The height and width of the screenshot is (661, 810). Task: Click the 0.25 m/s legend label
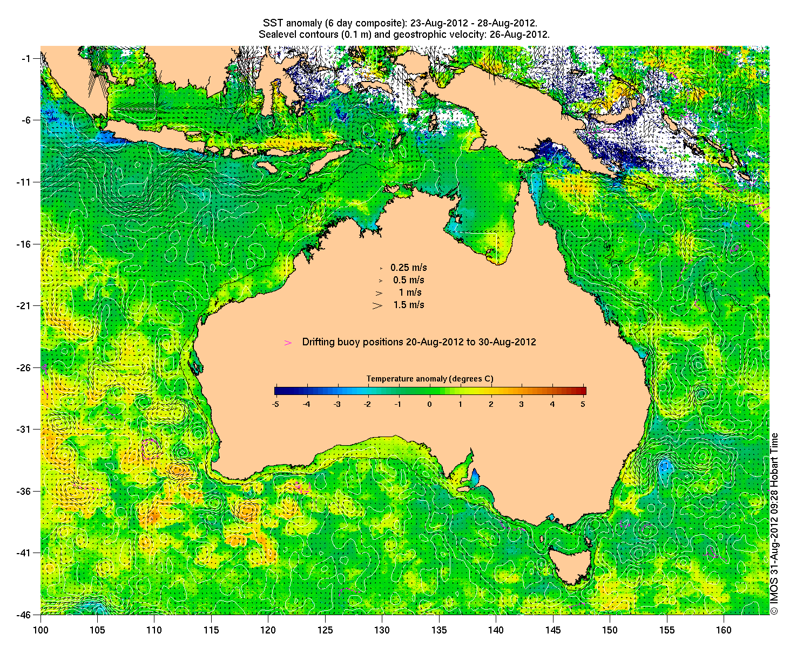click(409, 268)
